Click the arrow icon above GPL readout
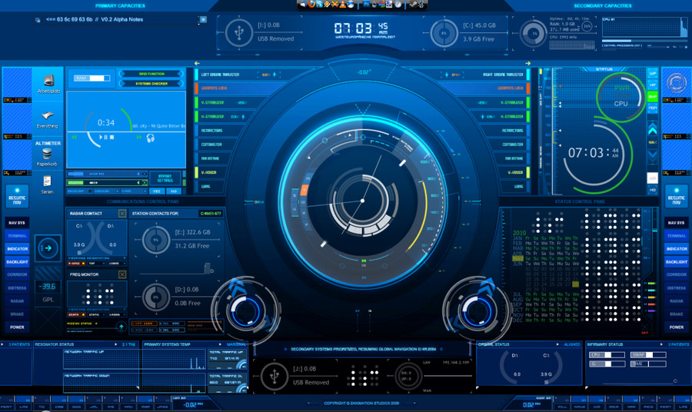 (48, 248)
